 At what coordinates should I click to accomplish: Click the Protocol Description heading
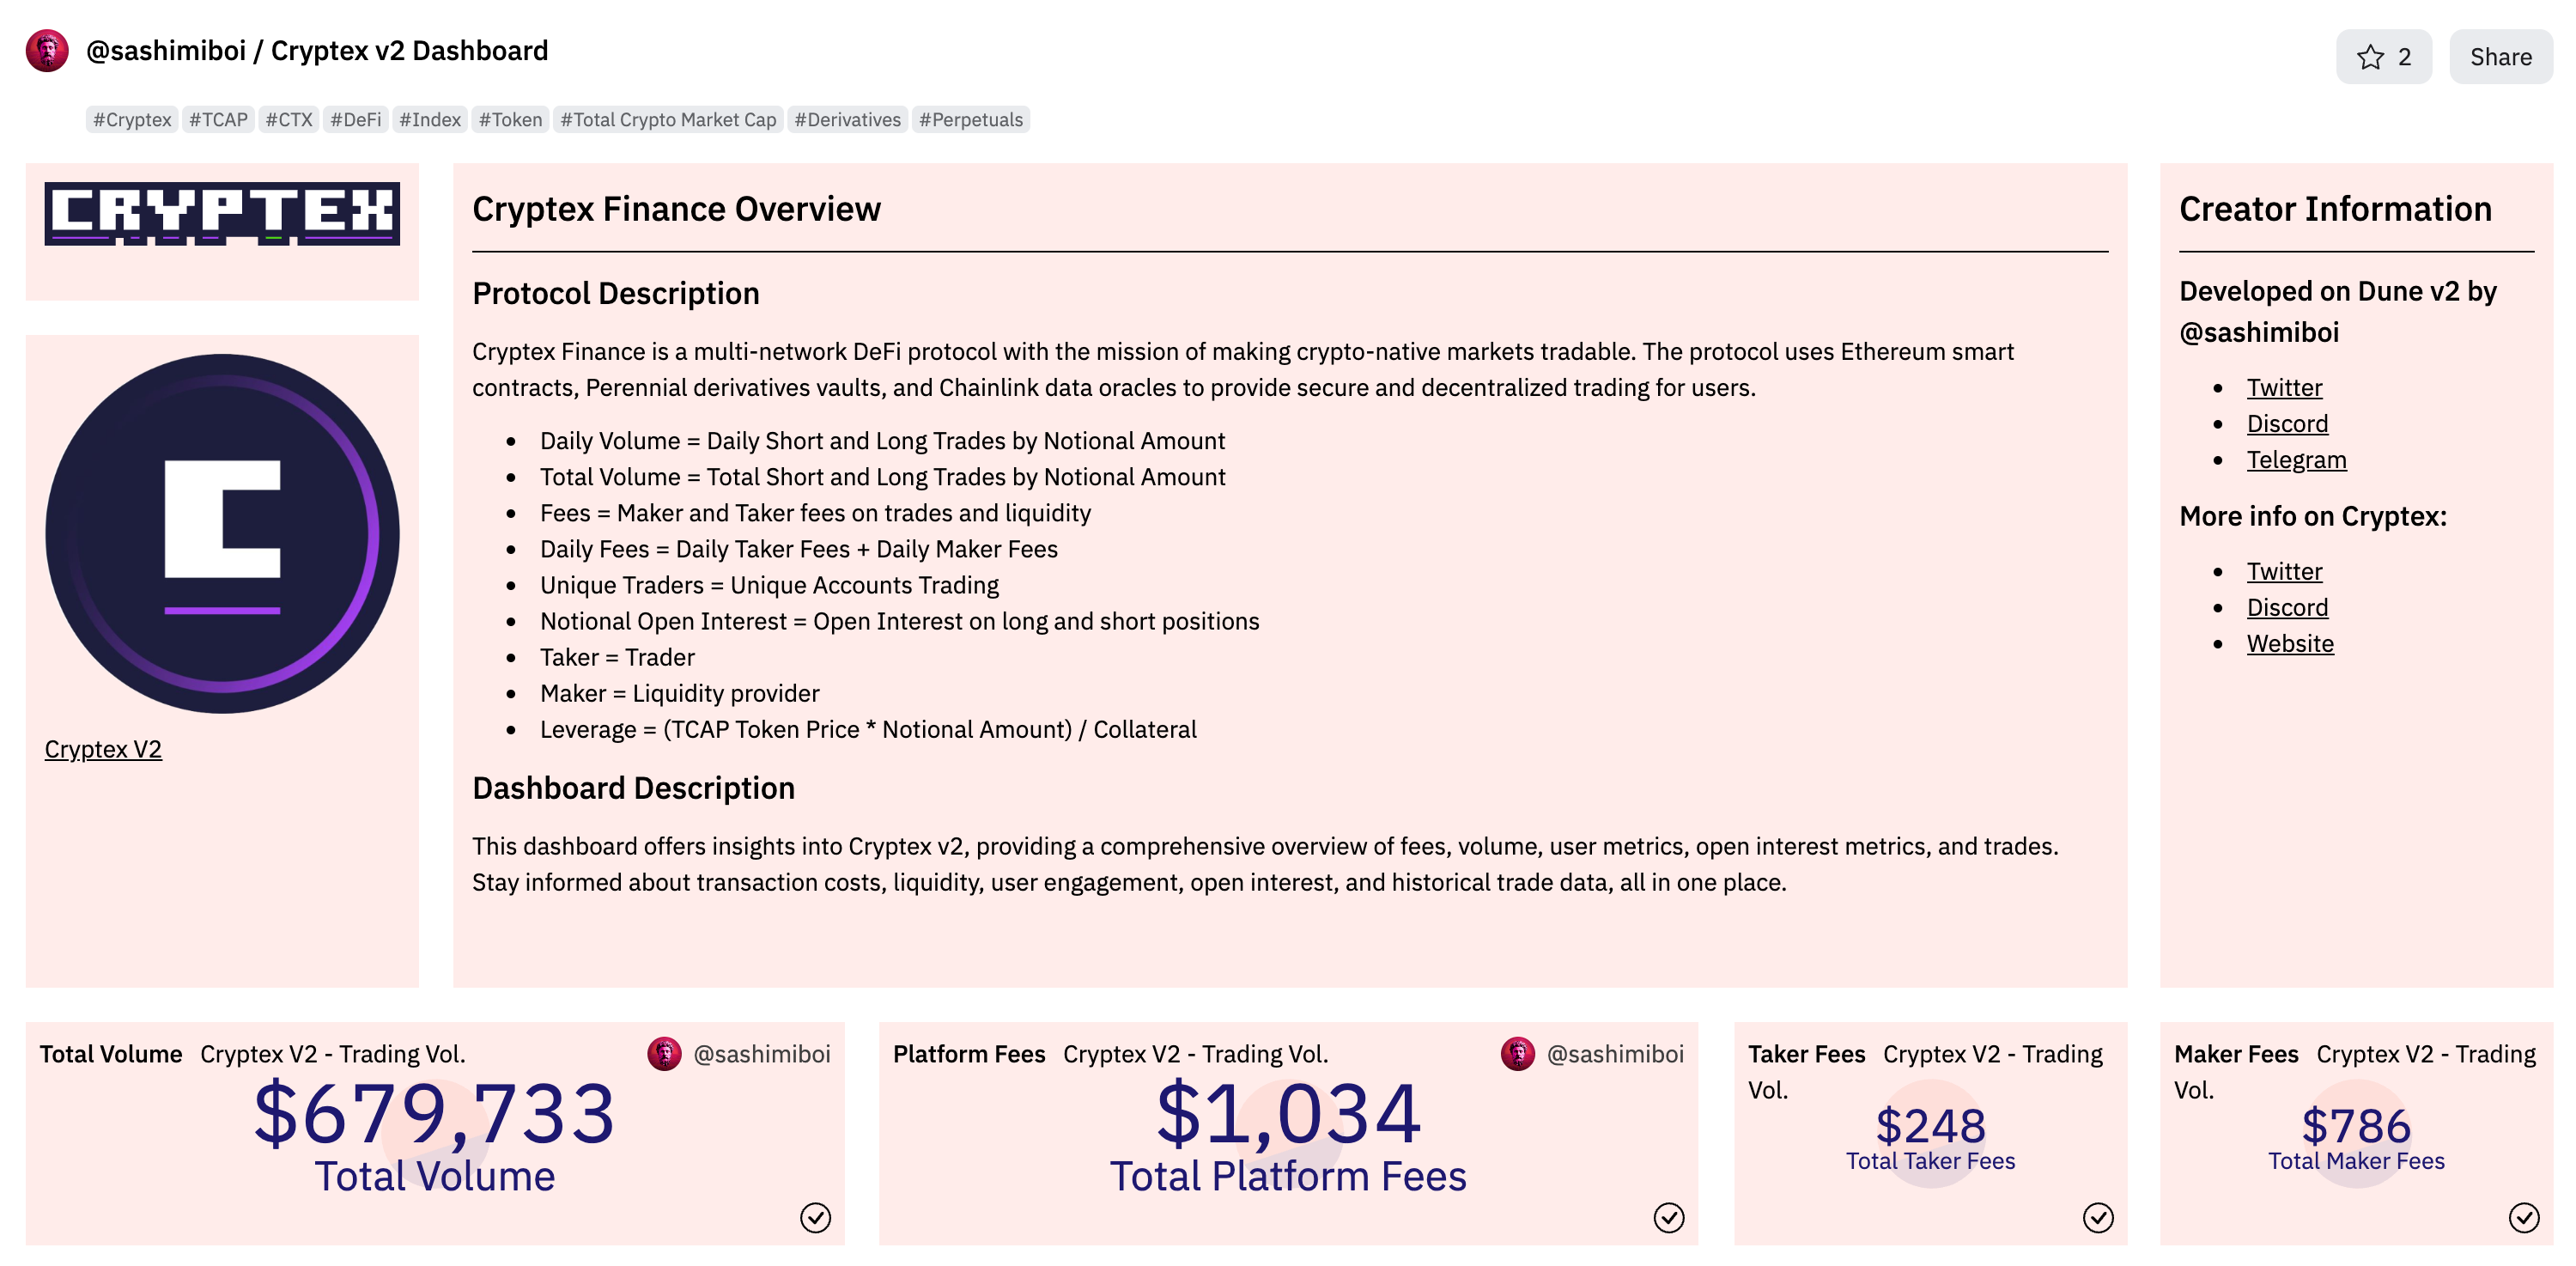(616, 293)
